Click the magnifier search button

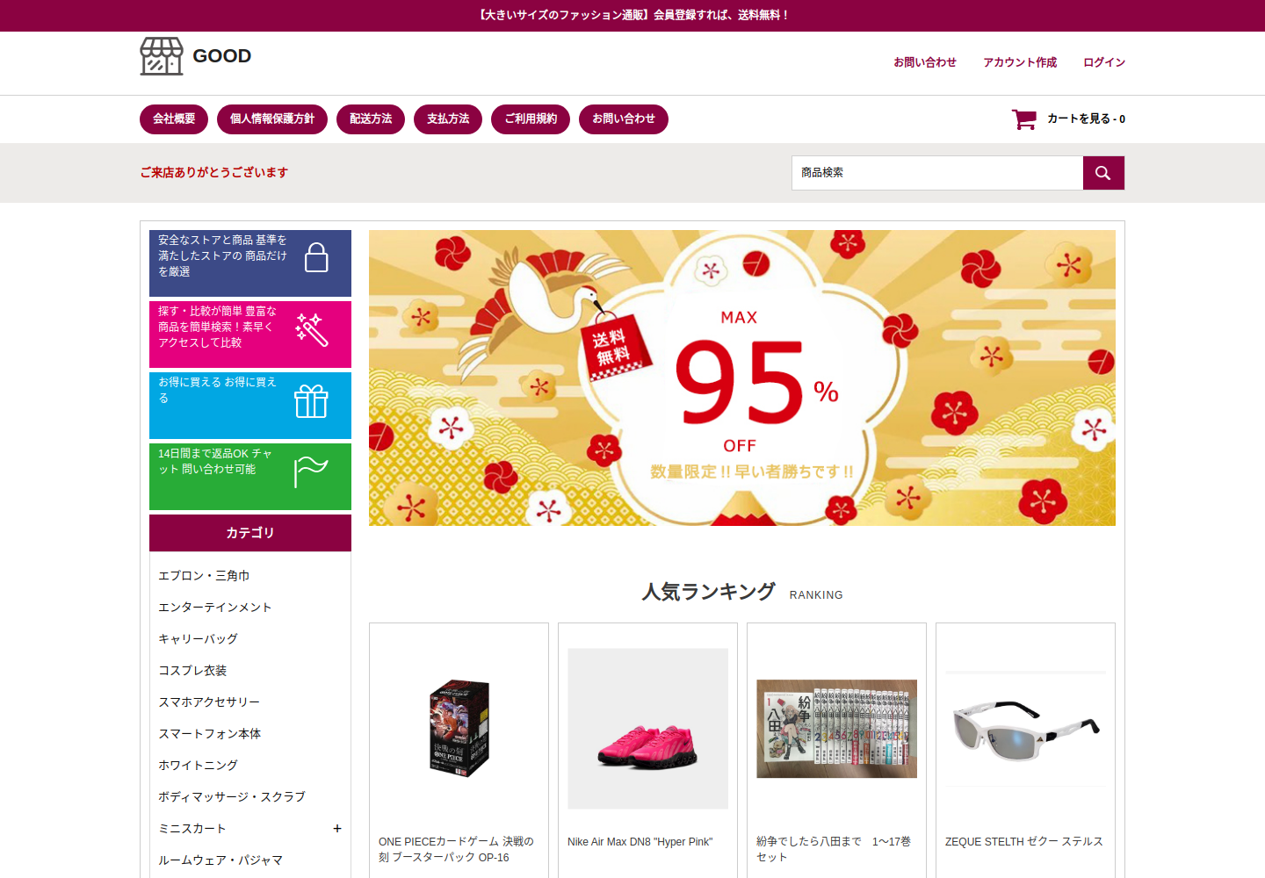coord(1103,173)
